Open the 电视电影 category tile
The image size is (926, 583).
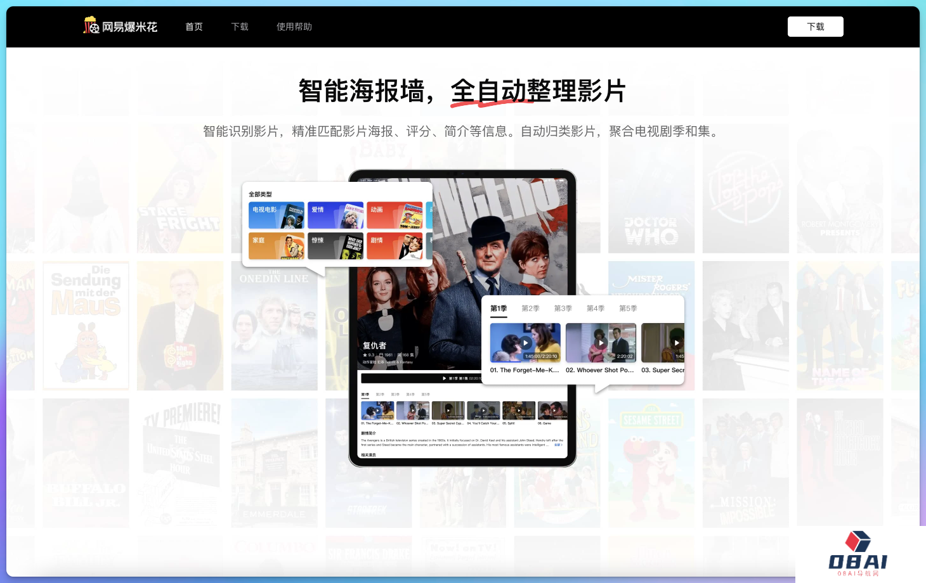[x=276, y=215]
